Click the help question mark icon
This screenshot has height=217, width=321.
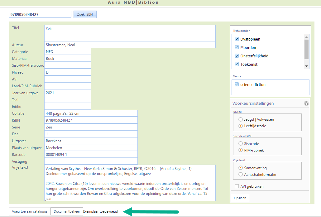(306, 103)
